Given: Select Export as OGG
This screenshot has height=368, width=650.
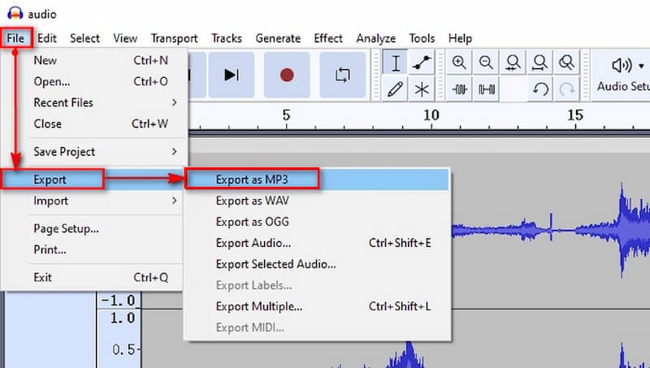Looking at the screenshot, I should click(x=317, y=222).
